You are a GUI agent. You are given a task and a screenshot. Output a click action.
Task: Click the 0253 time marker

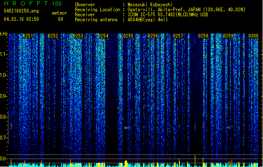(78, 36)
